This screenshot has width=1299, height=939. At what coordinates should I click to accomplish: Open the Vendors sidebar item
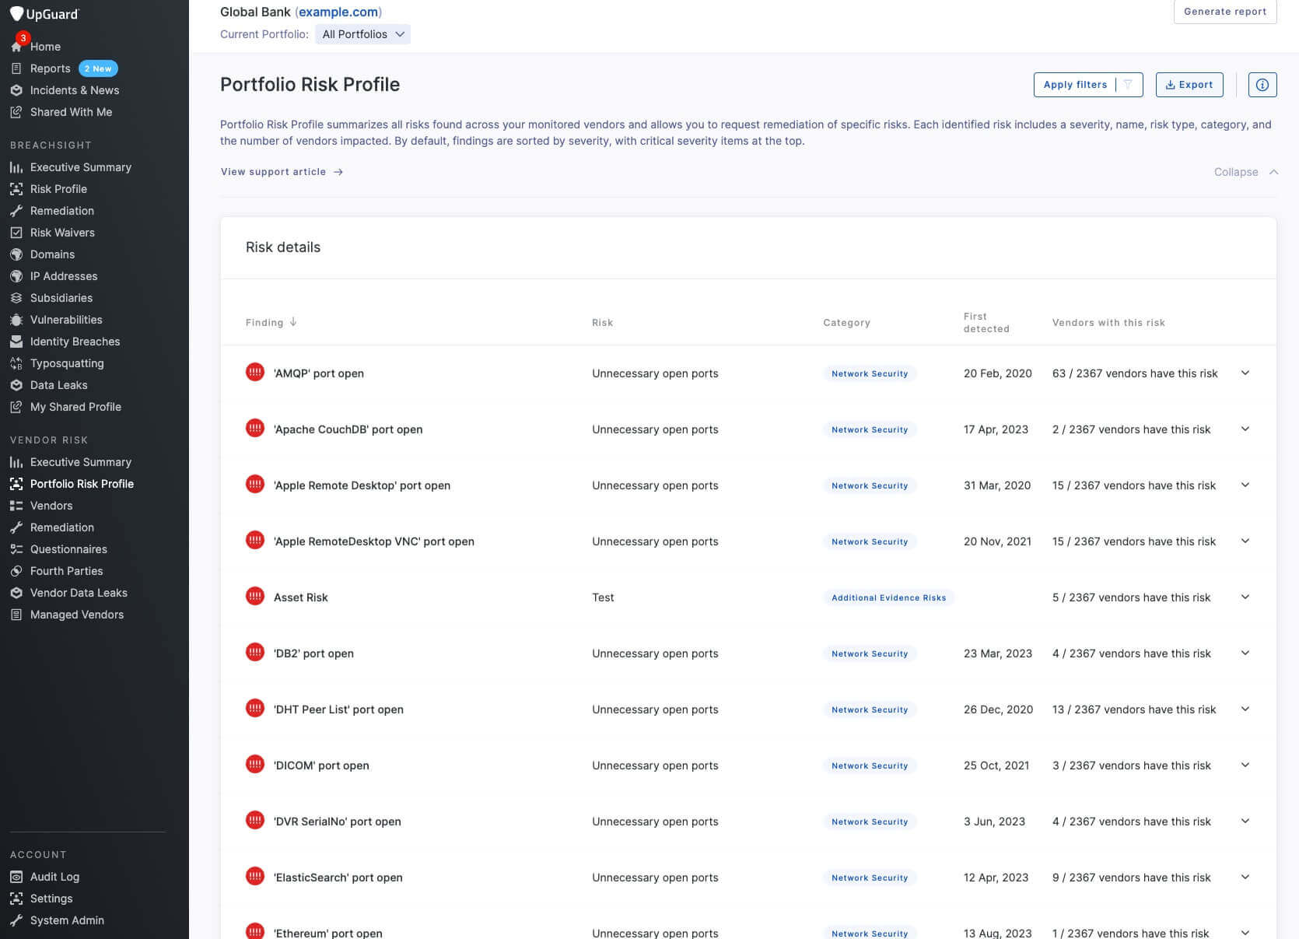(x=51, y=506)
